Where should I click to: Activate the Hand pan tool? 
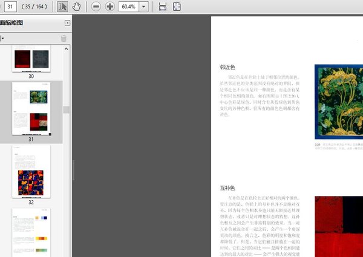[x=76, y=7]
